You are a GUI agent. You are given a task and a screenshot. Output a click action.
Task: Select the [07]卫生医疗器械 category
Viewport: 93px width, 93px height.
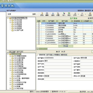click(x=20, y=68)
